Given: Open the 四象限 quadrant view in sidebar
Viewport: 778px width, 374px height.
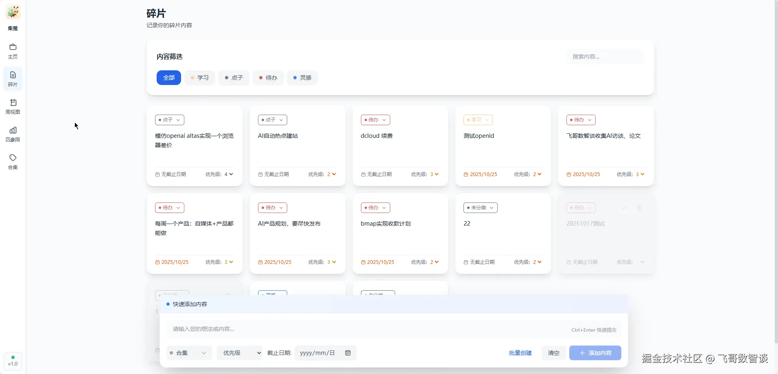Looking at the screenshot, I should pyautogui.click(x=13, y=134).
